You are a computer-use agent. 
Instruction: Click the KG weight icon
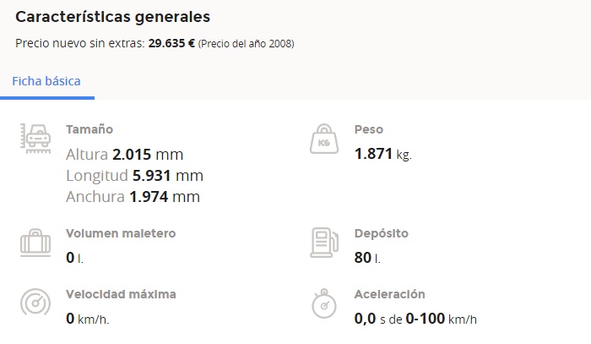(x=324, y=139)
